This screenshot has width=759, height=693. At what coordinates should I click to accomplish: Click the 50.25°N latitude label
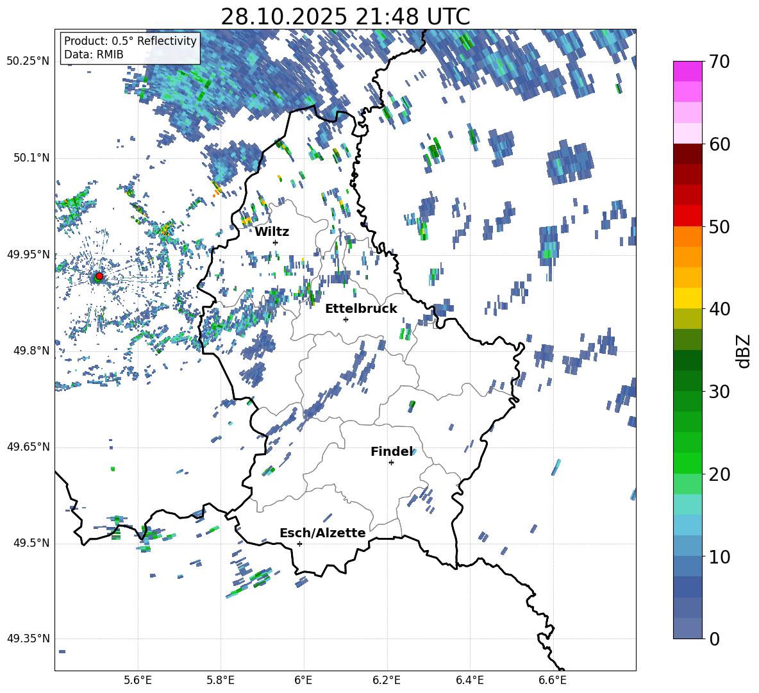pos(28,62)
